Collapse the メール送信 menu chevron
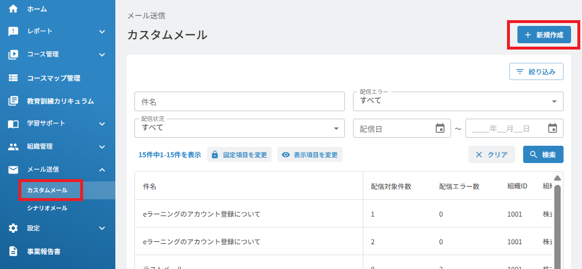582x269 pixels. [x=103, y=170]
